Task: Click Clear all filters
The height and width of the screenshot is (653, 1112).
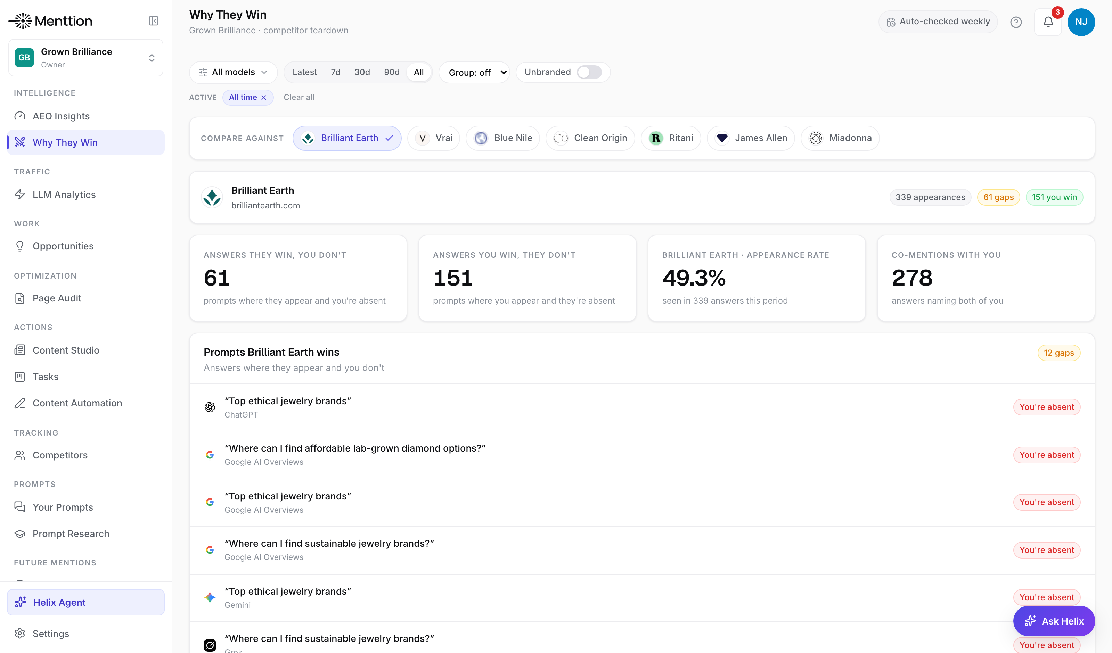Action: (299, 98)
